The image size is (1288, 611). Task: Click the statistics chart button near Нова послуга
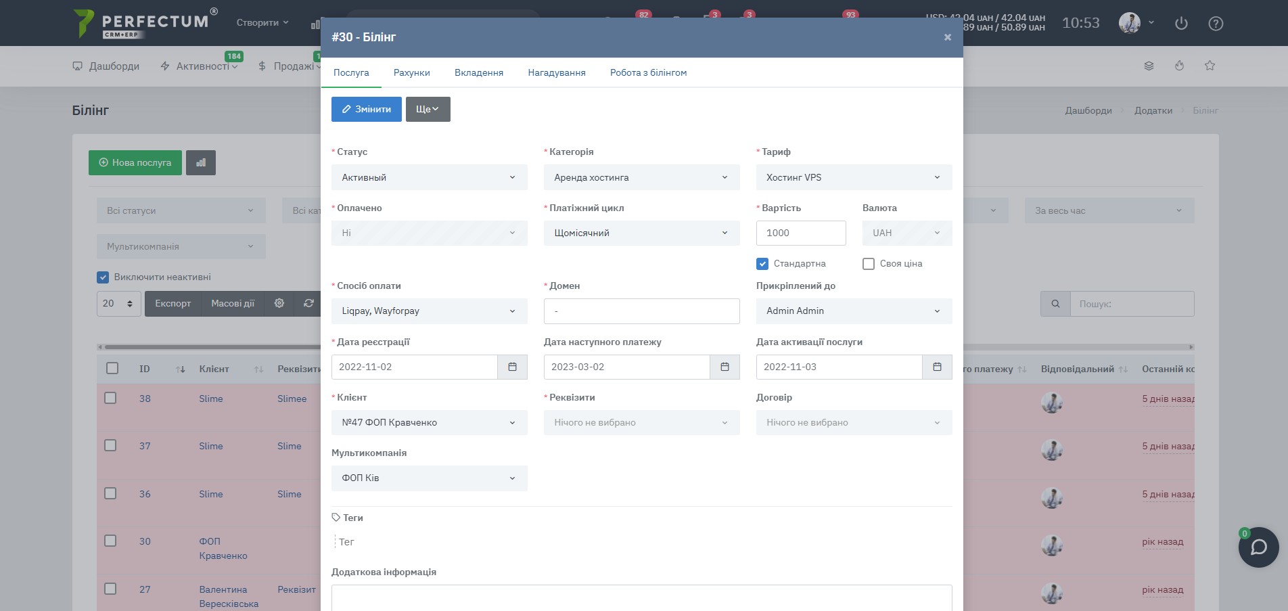tap(201, 162)
